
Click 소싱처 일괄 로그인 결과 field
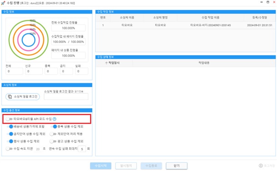pos(66,97)
